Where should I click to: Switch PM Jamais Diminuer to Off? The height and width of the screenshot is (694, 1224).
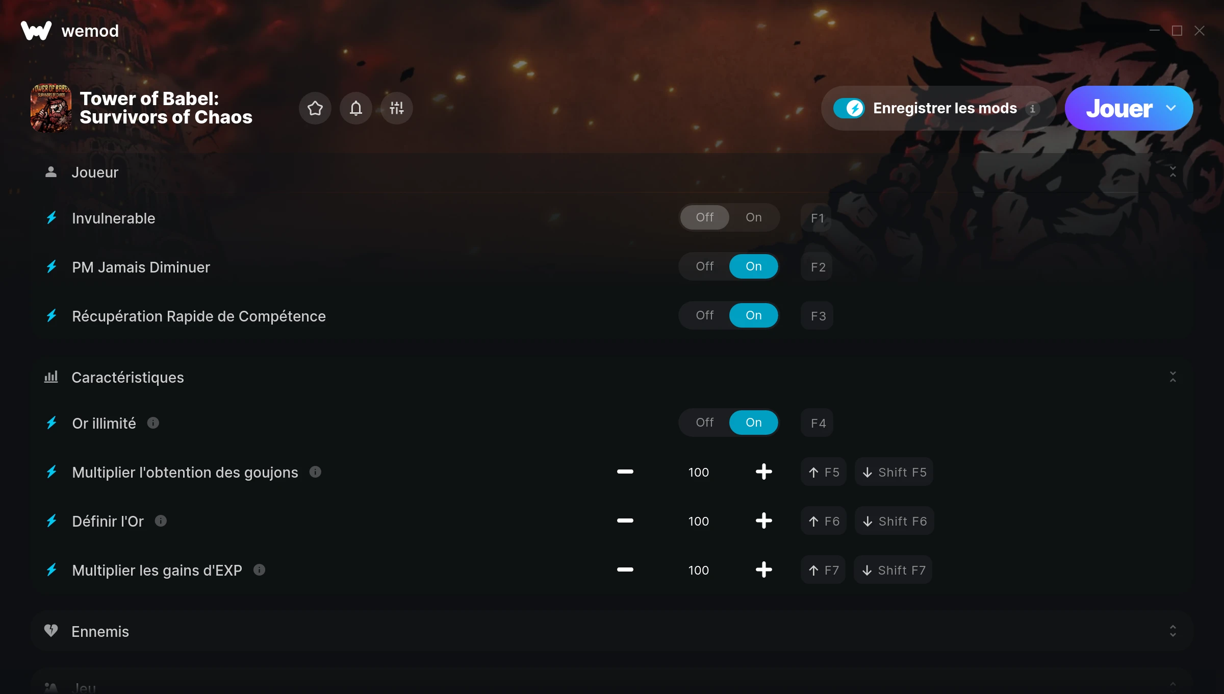coord(704,266)
